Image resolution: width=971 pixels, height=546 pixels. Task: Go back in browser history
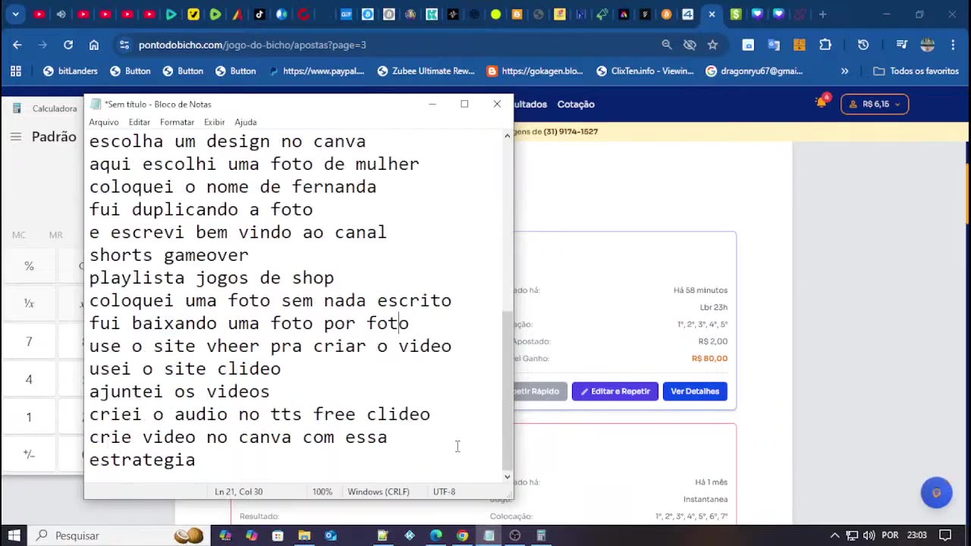coord(17,45)
